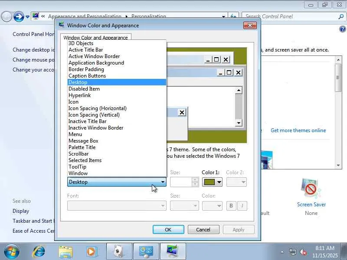Image resolution: width=347 pixels, height=260 pixels.
Task: Click Personalization in the breadcrumb
Action: (x=148, y=16)
